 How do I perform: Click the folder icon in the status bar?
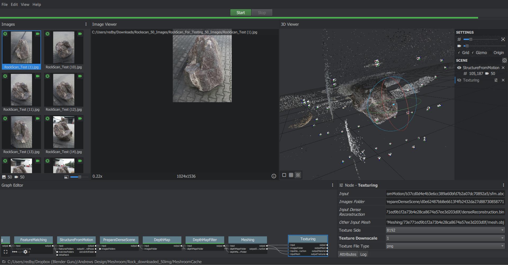[4, 262]
